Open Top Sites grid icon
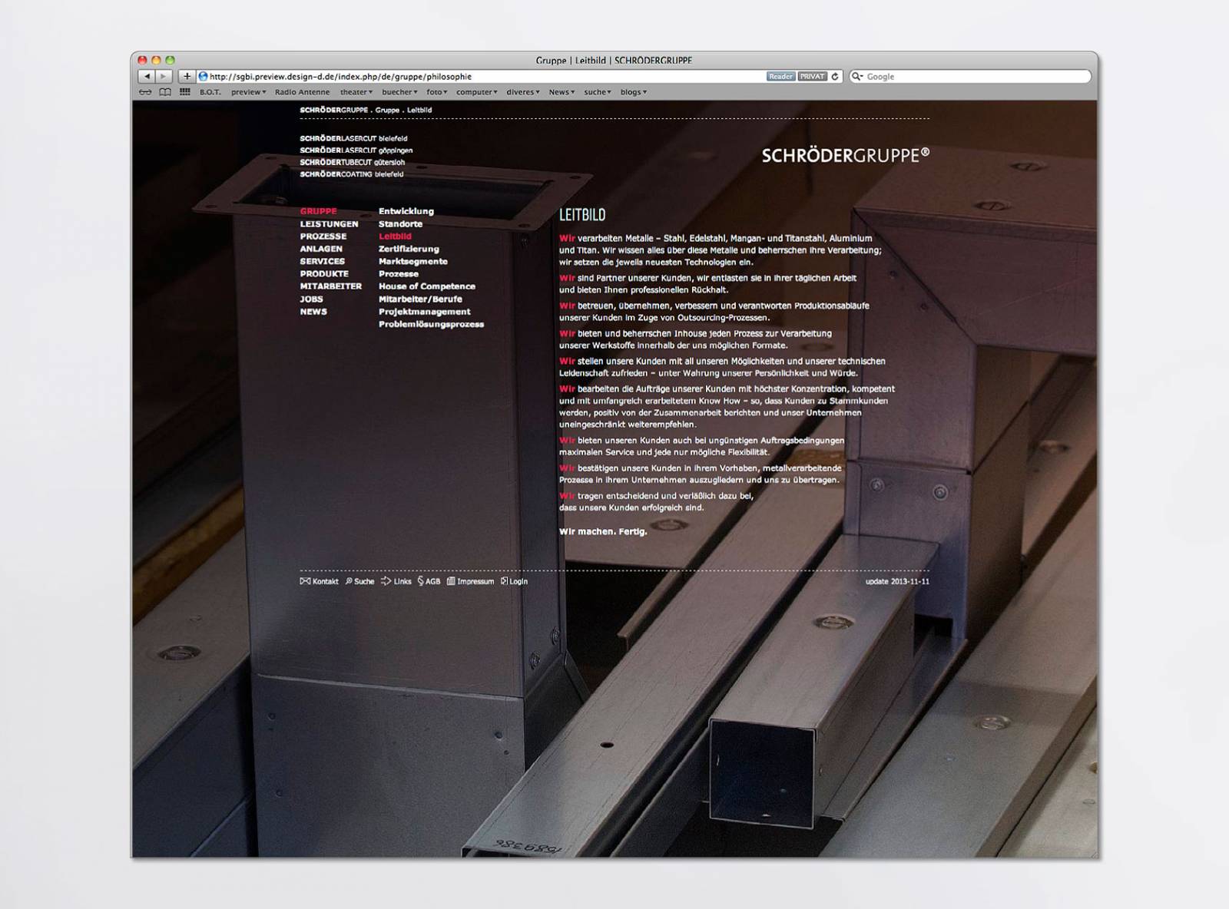Image resolution: width=1229 pixels, height=909 pixels. 185,92
